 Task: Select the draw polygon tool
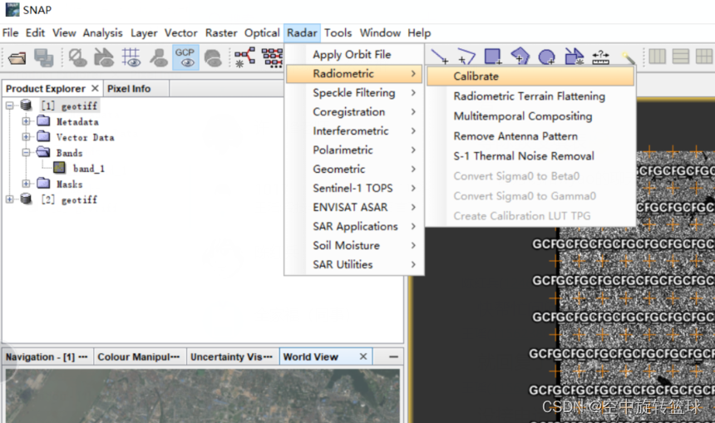coord(520,57)
